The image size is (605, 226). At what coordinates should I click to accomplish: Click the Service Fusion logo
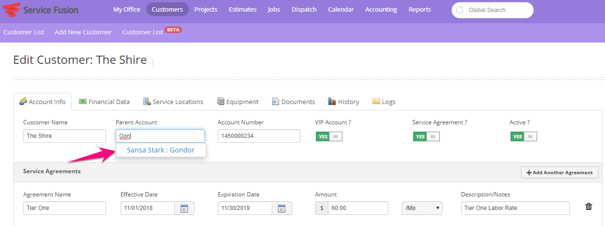click(x=40, y=10)
